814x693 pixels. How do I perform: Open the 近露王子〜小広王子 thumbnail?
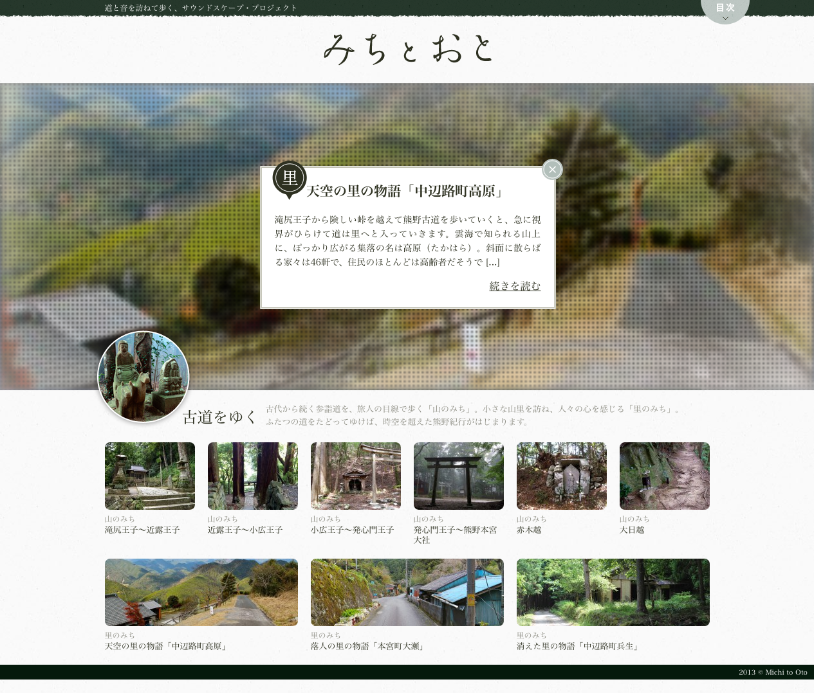tap(253, 476)
